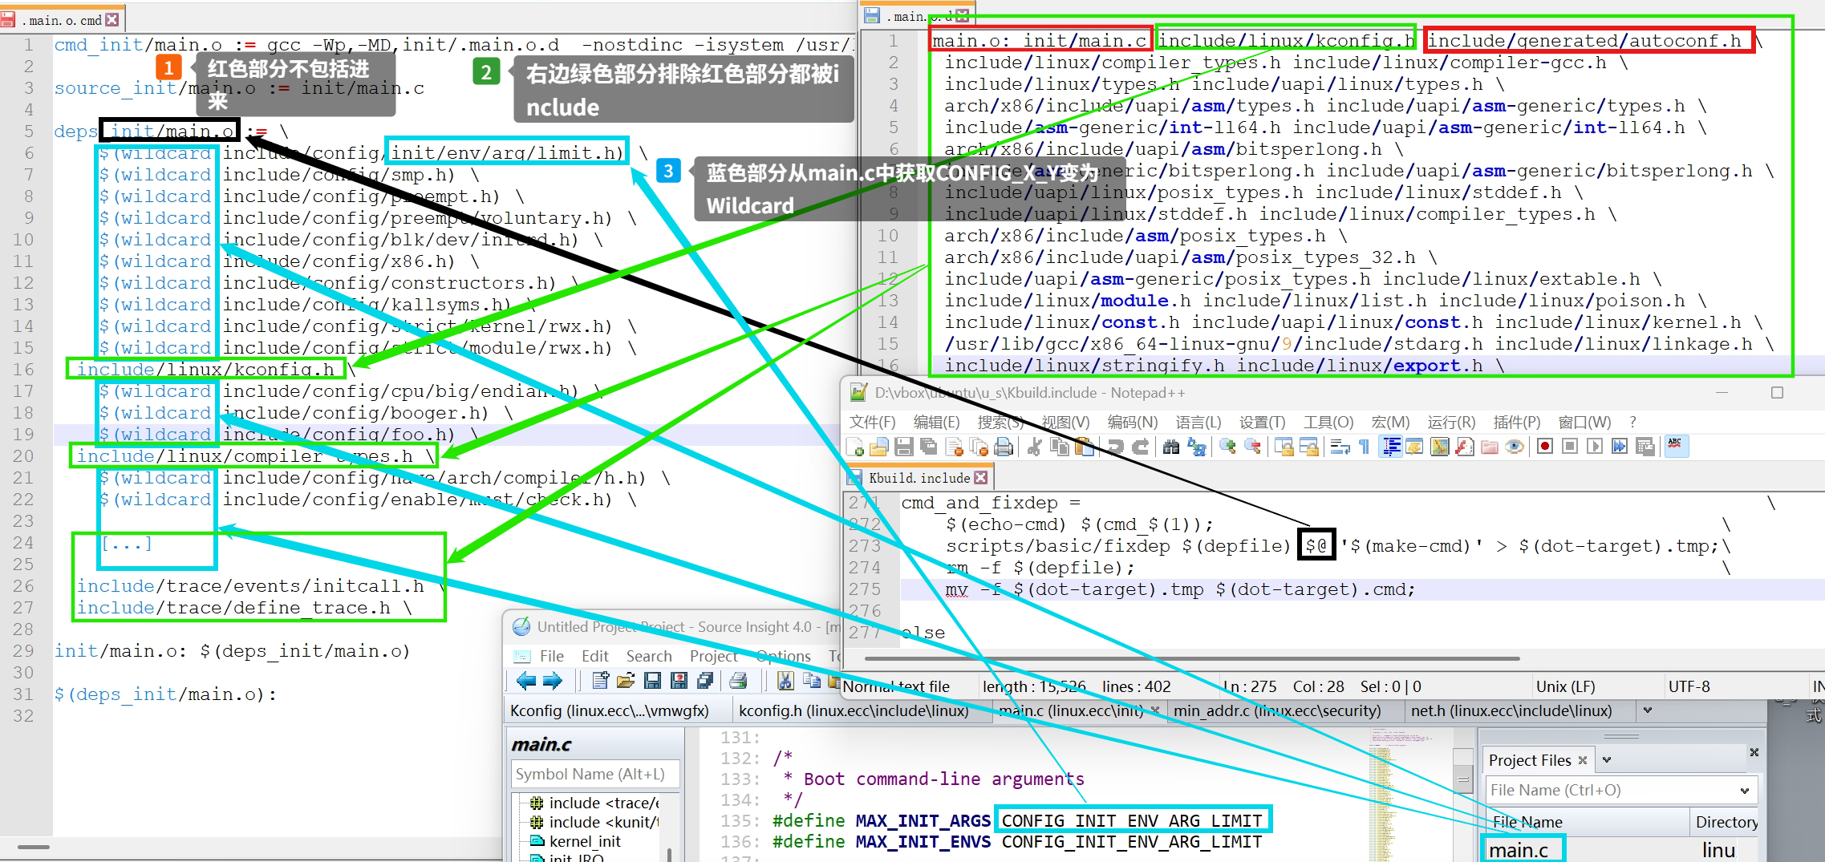Open the File Name combo box dropdown
This screenshot has height=862, width=1825.
(x=1744, y=791)
